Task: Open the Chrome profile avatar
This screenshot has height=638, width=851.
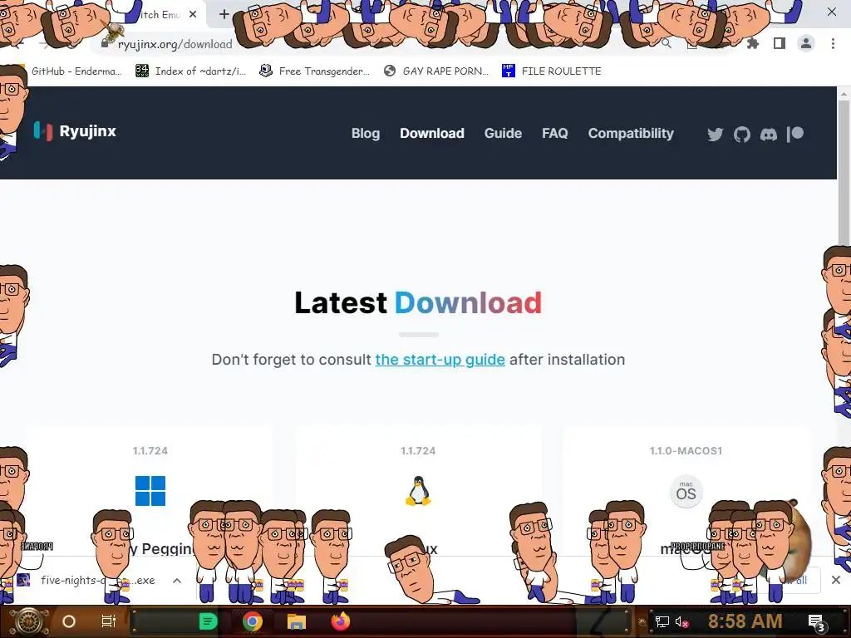Action: pyautogui.click(x=806, y=43)
